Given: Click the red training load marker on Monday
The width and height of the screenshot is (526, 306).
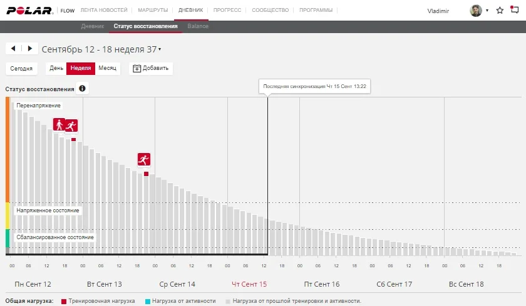Looking at the screenshot, I should 73,139.
